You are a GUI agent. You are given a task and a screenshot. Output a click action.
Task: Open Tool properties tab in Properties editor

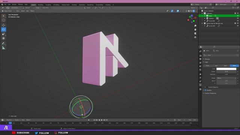point(200,52)
